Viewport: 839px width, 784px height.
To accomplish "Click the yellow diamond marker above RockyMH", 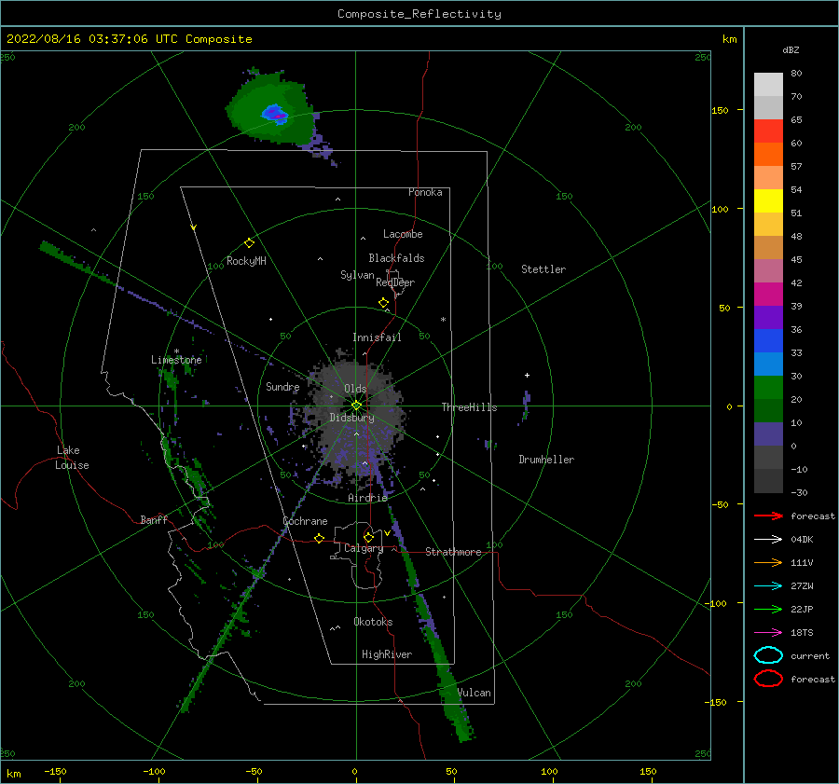I will [249, 243].
